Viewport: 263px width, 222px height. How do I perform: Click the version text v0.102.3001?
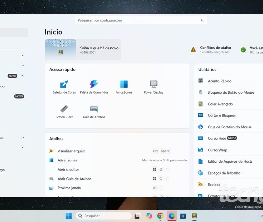88,52
